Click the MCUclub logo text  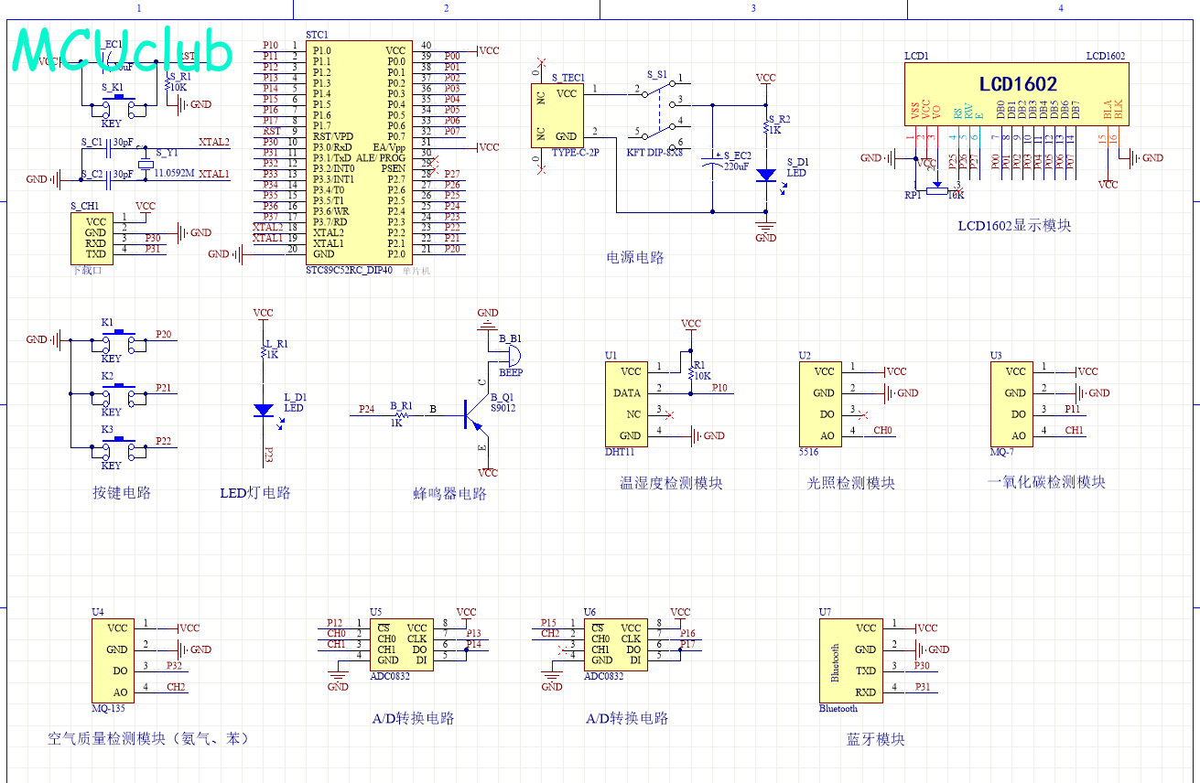(x=123, y=50)
